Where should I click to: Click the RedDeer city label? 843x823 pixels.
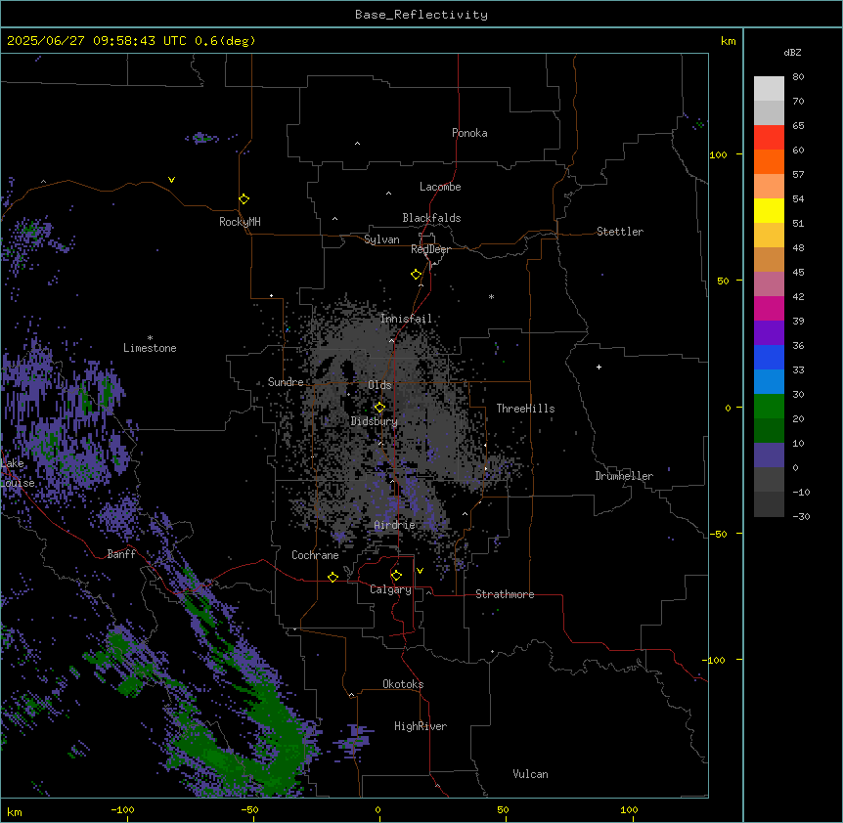pos(430,249)
